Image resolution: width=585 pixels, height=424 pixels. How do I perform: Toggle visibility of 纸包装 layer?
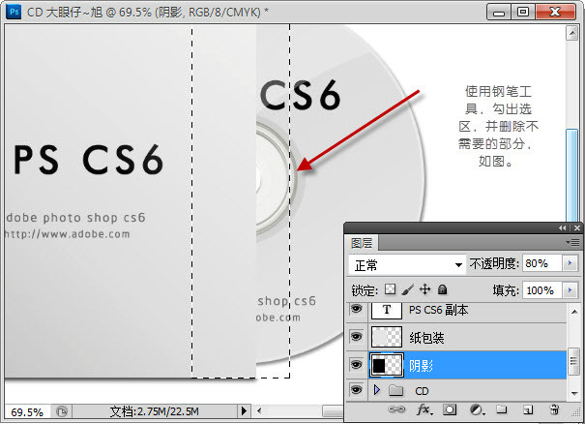356,336
